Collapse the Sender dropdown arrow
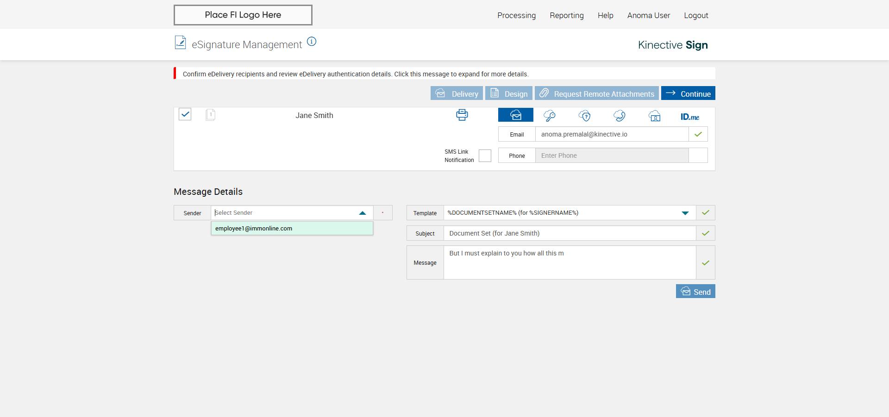889x417 pixels. pyautogui.click(x=363, y=213)
